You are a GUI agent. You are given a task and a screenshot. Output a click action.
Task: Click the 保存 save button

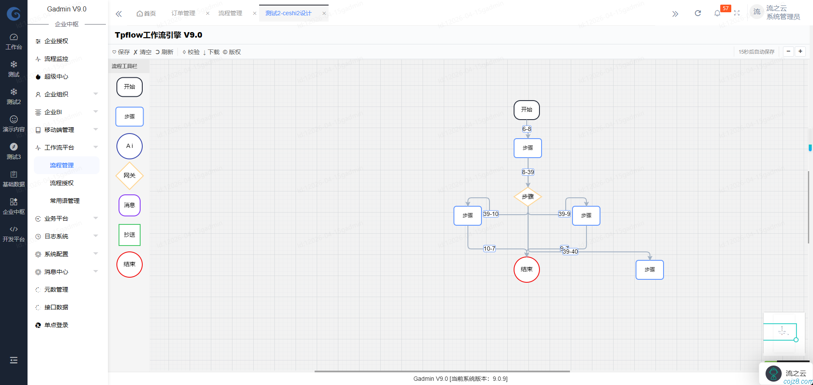pos(121,52)
